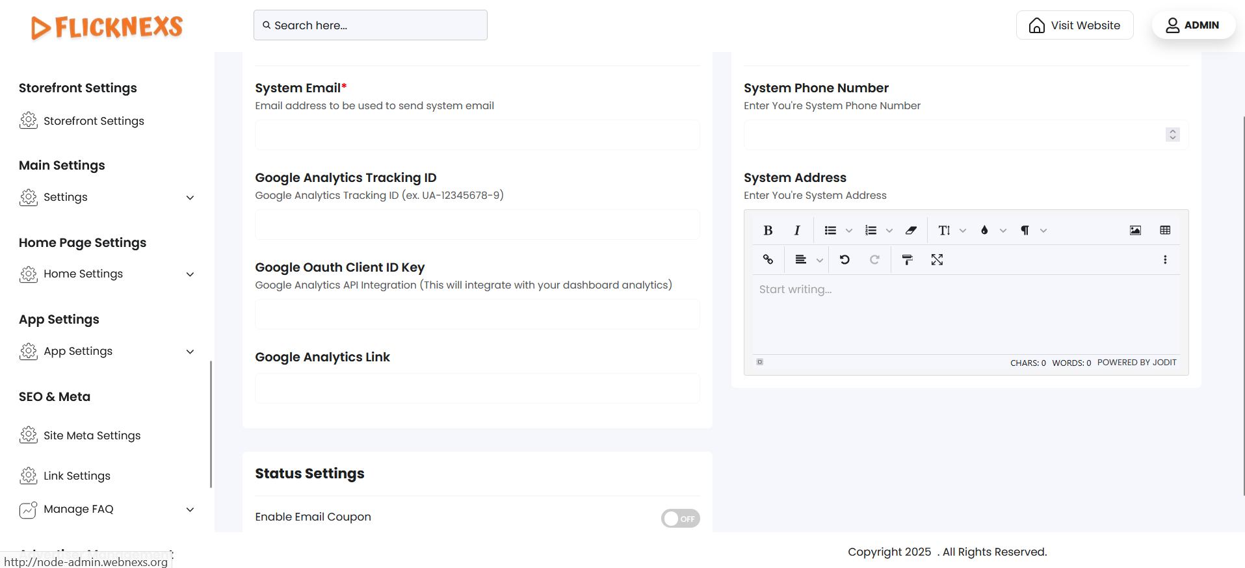Viewport: 1245px width, 568px height.
Task: Enable the Email Coupon toggle
Action: pyautogui.click(x=680, y=518)
